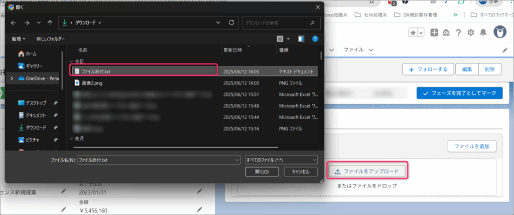514x215 pixels.
Task: Click the bear profile avatar
Action: (500, 32)
